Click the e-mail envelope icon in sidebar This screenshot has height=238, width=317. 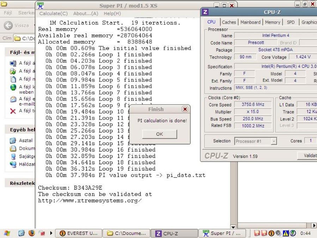(x=13, y=99)
